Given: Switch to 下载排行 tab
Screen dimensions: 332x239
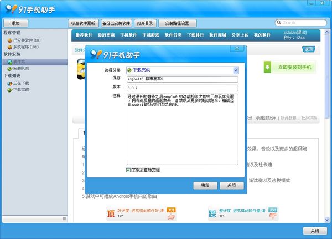Looking at the screenshot, I should point(195,35).
